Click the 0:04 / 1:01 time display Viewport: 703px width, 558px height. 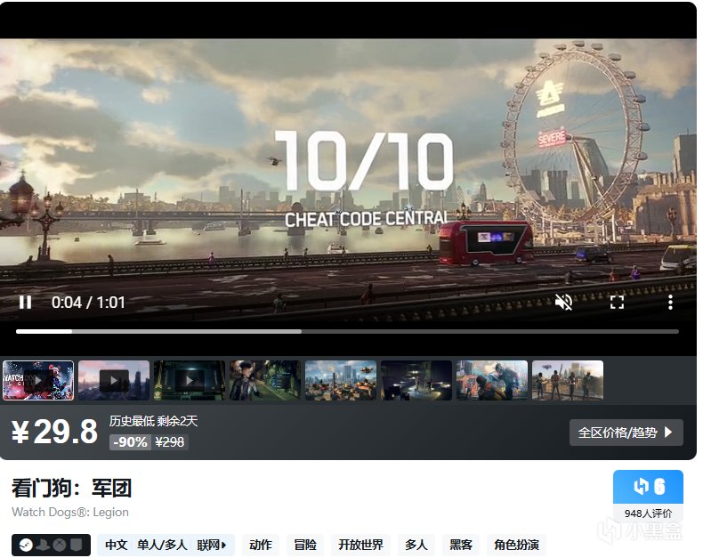[x=88, y=303]
